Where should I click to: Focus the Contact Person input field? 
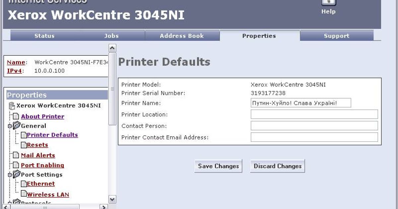(314, 126)
